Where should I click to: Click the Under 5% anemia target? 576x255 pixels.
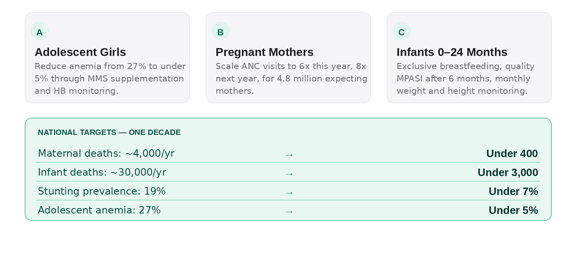point(513,210)
